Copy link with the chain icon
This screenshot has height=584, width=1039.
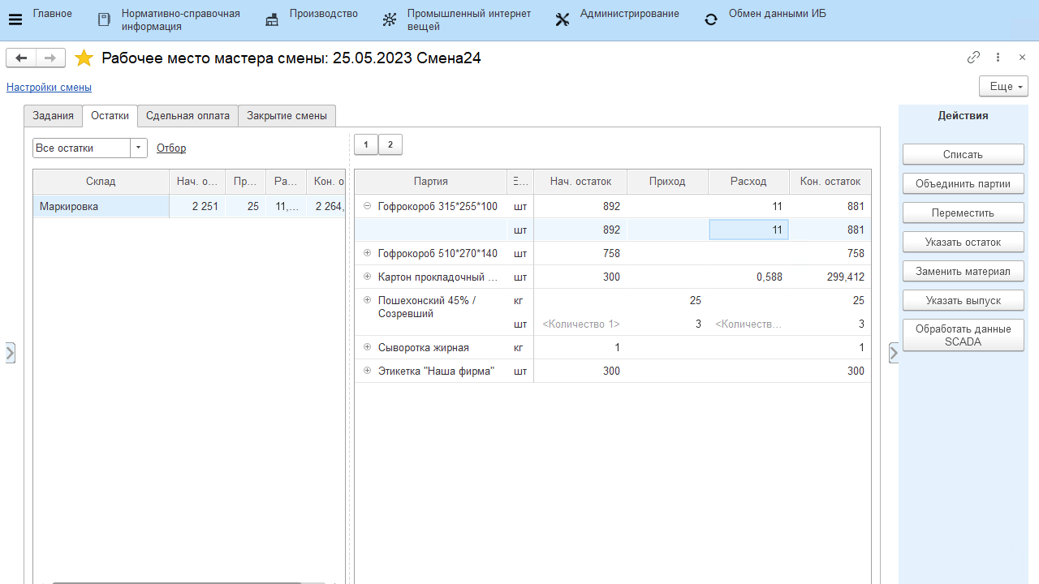(973, 58)
